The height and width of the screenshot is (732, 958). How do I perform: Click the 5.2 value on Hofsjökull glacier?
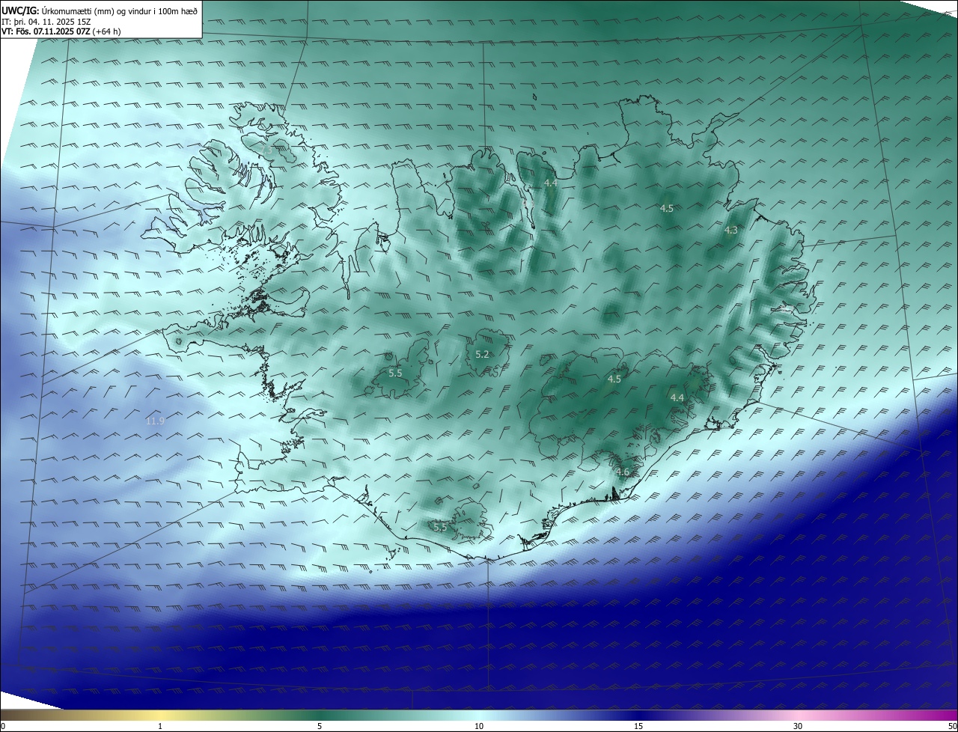tap(482, 354)
